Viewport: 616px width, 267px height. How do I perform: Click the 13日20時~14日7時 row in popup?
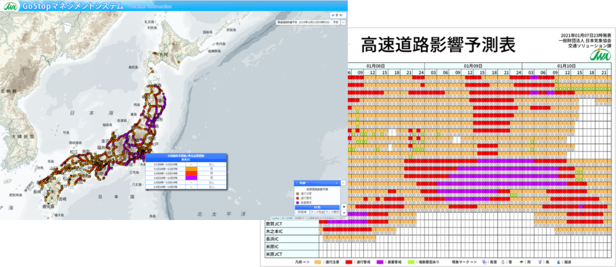click(186, 187)
